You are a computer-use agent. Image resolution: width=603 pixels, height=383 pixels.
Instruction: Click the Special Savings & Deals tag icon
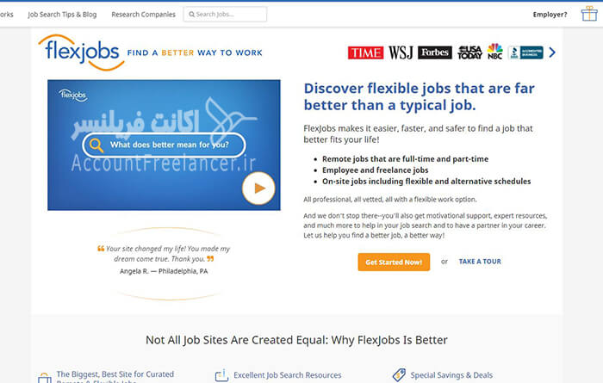(x=399, y=375)
